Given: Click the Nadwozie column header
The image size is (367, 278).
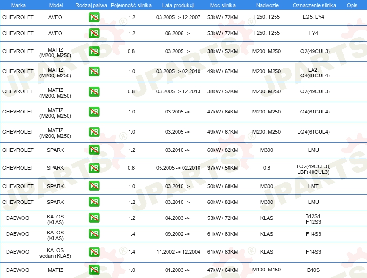Looking at the screenshot, I should 268,5.
